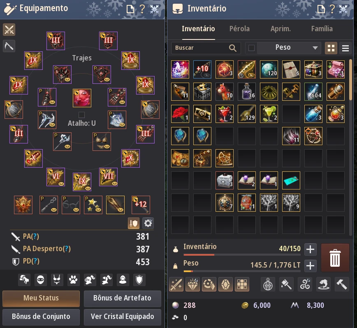Click the diamond crystal icon in inventory toolbar
Screen dimensions: 357x328
pos(192,284)
